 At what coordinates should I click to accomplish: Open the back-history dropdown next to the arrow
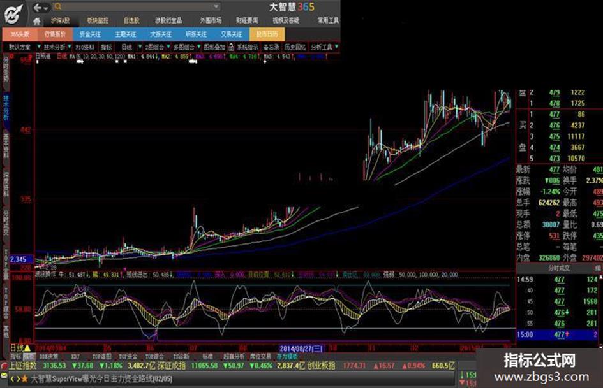pos(46,8)
